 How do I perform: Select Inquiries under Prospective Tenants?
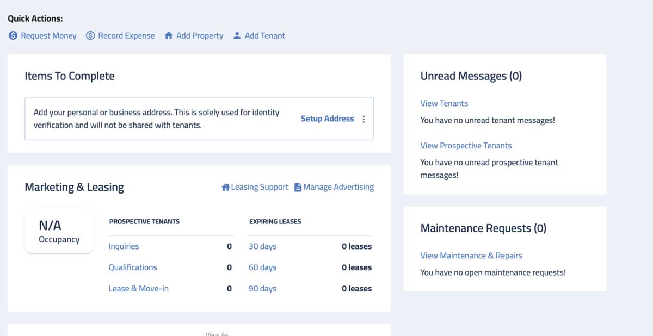[124, 246]
